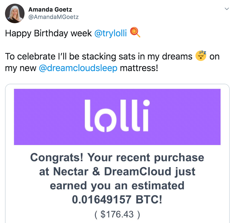
Task: Open the @trylolli mention link
Action: [111, 33]
